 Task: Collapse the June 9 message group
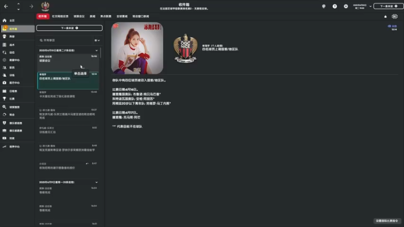[x=96, y=182]
